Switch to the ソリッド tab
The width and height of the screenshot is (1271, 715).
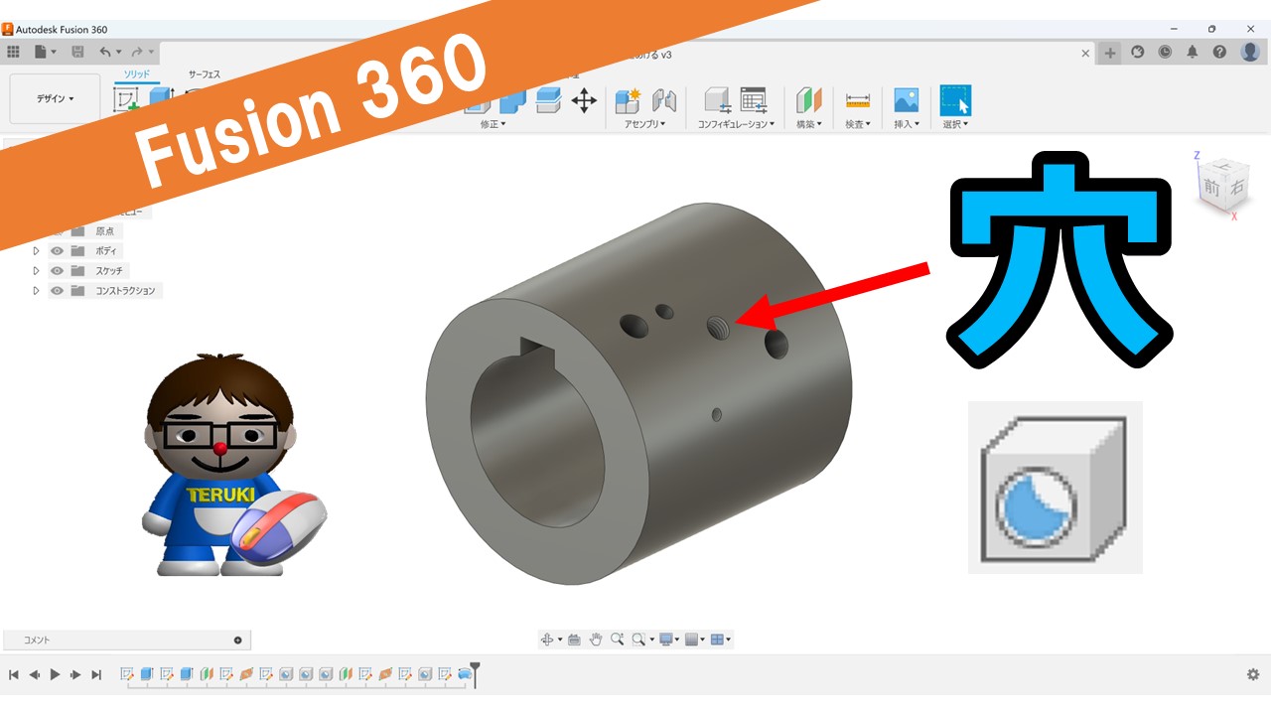click(137, 74)
